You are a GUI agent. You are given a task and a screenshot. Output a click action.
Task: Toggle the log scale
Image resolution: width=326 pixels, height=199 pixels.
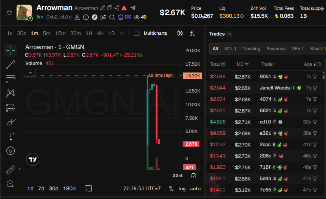pos(182,188)
